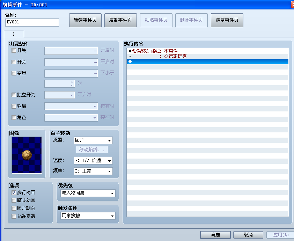294x241 pixels.
Task: Click the 清空事件页 button
Action: tap(227, 20)
